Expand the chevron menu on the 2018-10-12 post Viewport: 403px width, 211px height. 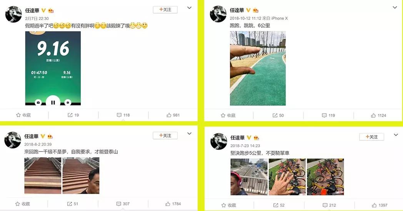point(395,7)
